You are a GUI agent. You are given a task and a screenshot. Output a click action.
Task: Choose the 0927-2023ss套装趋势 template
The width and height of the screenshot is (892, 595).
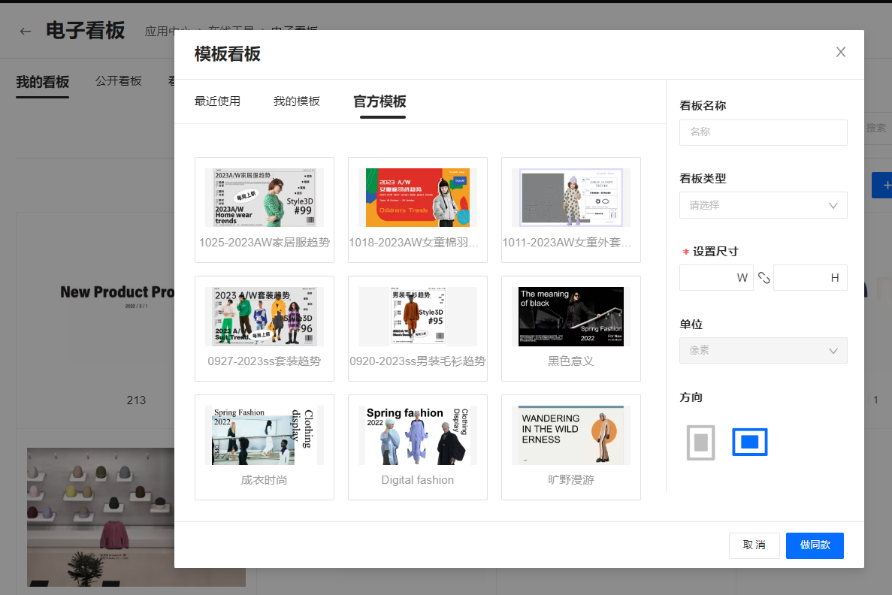point(265,329)
